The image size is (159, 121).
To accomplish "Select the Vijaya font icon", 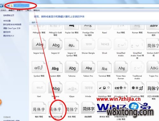I will tap(72, 87).
